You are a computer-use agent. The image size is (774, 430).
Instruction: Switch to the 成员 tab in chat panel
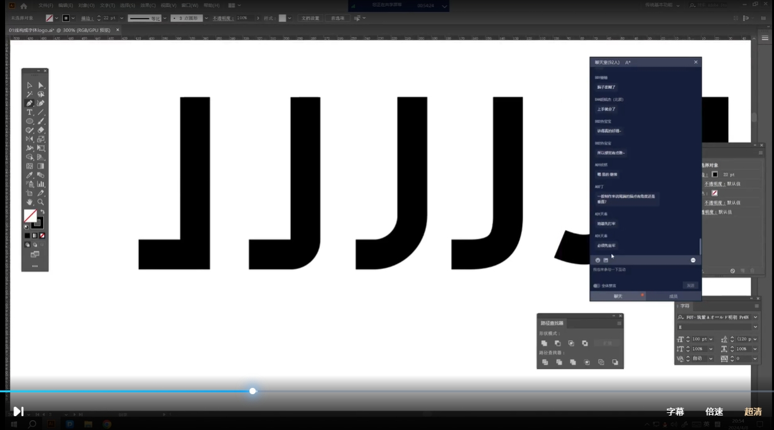pyautogui.click(x=673, y=296)
